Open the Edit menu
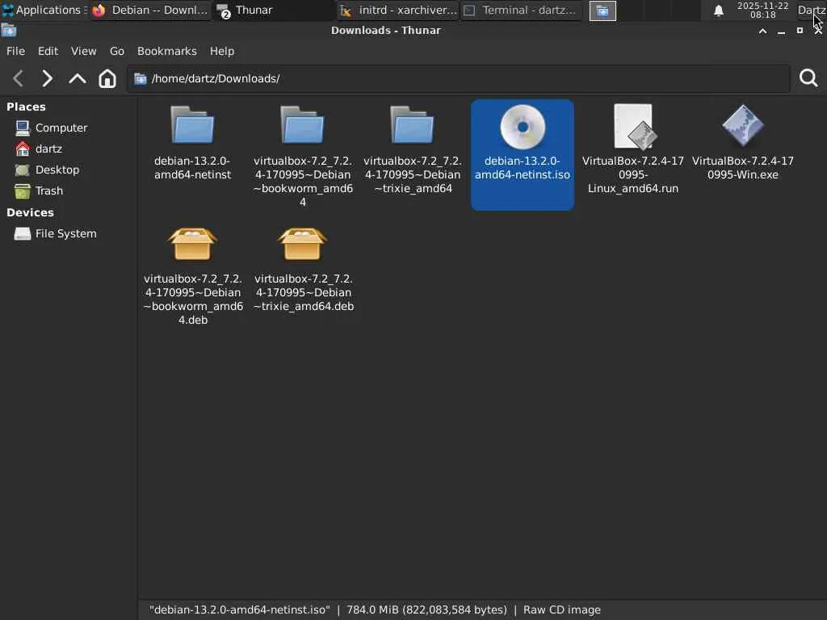This screenshot has width=827, height=620. click(x=48, y=51)
